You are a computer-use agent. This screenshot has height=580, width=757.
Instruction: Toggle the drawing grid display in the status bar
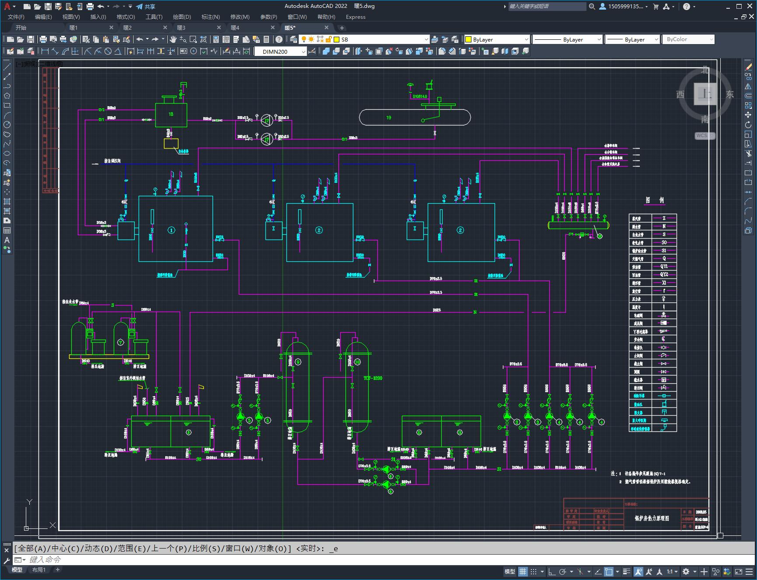pyautogui.click(x=523, y=571)
